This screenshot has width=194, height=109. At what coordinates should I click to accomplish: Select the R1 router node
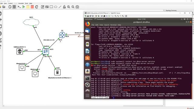point(62,35)
